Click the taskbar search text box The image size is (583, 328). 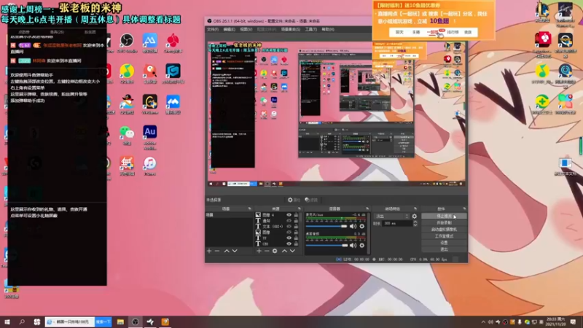pyautogui.click(x=70, y=321)
